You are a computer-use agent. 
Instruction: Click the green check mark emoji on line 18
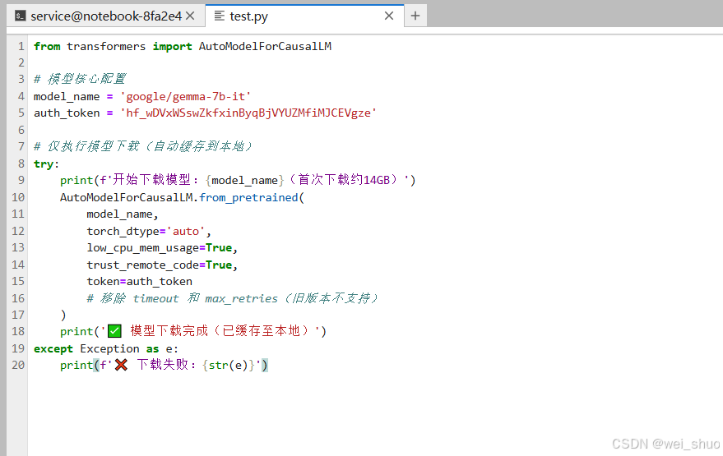pos(115,331)
